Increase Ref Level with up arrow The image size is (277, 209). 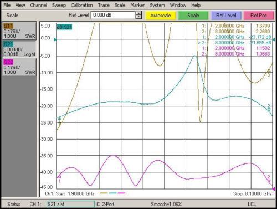[138, 13]
